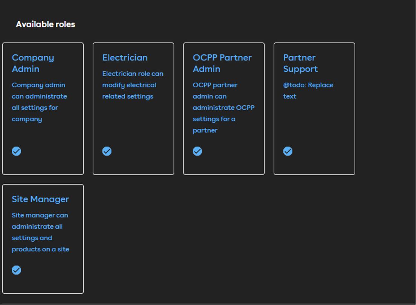Click the OCPP partner admin description
The height and width of the screenshot is (305, 416).
(223, 108)
